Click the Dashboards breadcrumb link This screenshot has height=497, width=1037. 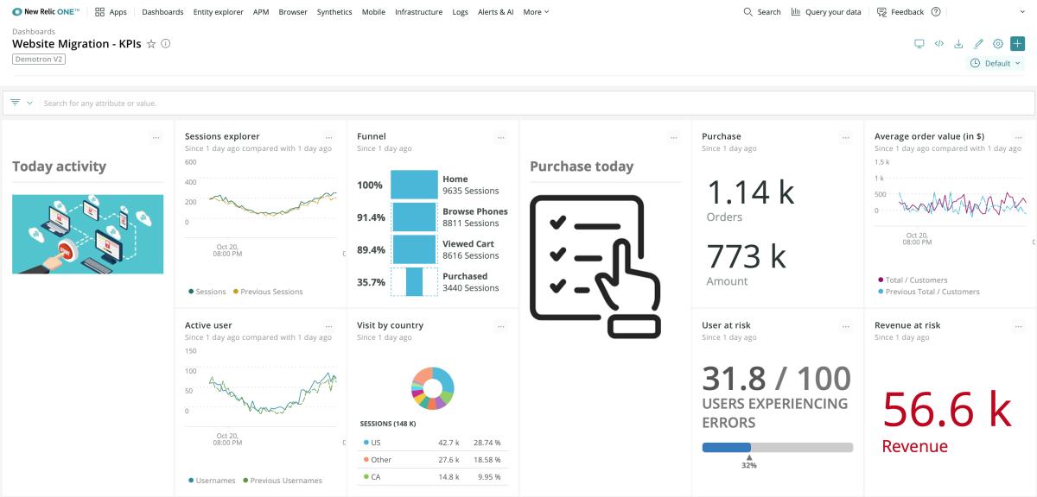point(34,32)
